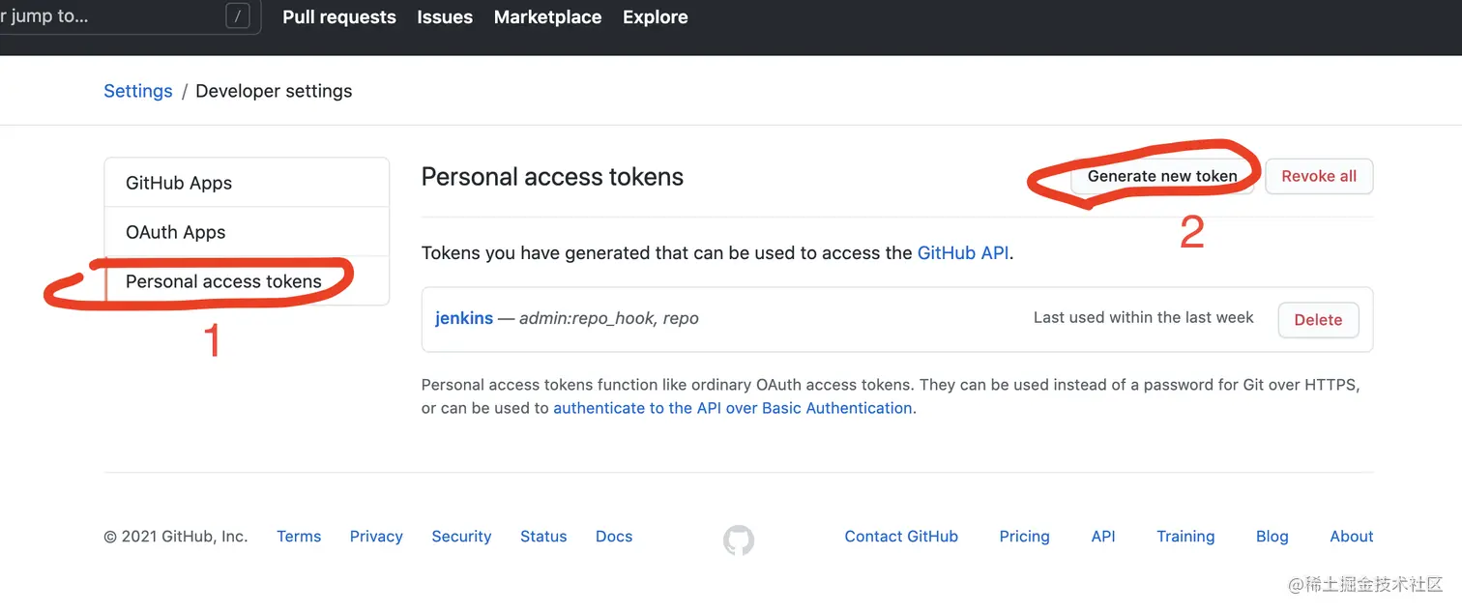The width and height of the screenshot is (1462, 613).
Task: Open Pull requests in the top navigation
Action: (x=339, y=17)
